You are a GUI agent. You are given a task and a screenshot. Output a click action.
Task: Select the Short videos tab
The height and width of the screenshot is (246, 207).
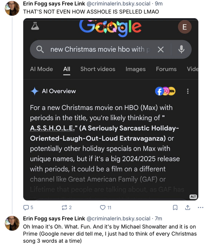98,69
